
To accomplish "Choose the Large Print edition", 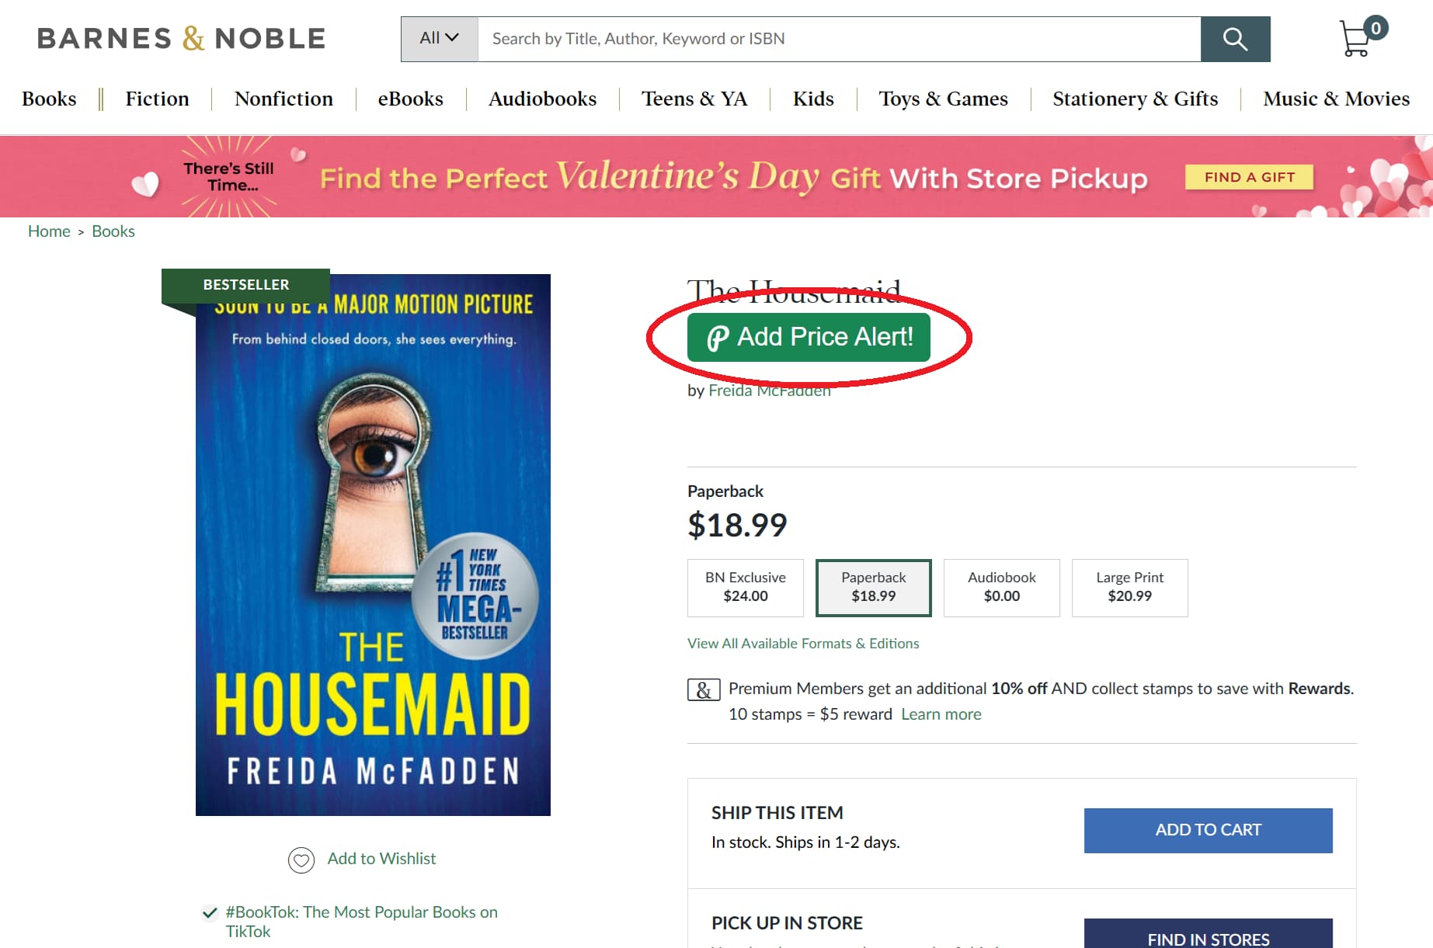I will [1129, 588].
